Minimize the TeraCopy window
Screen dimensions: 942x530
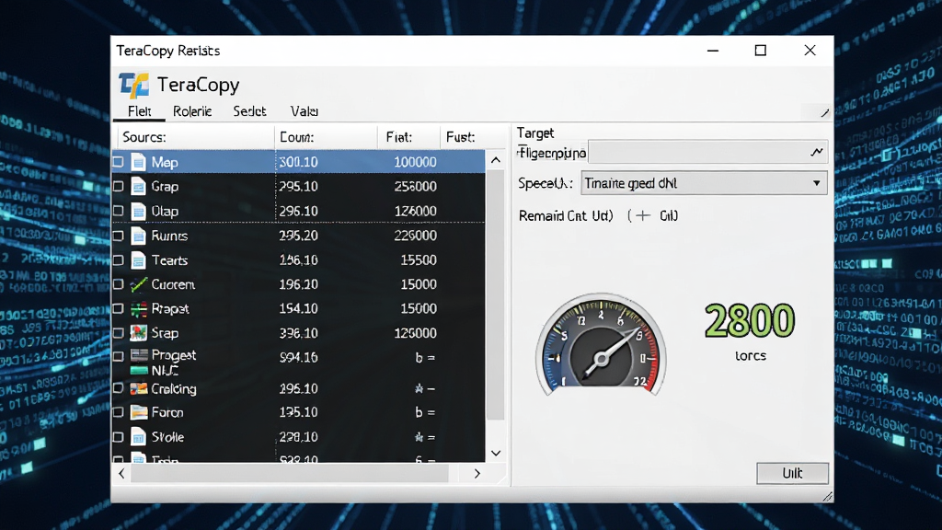[x=713, y=51]
